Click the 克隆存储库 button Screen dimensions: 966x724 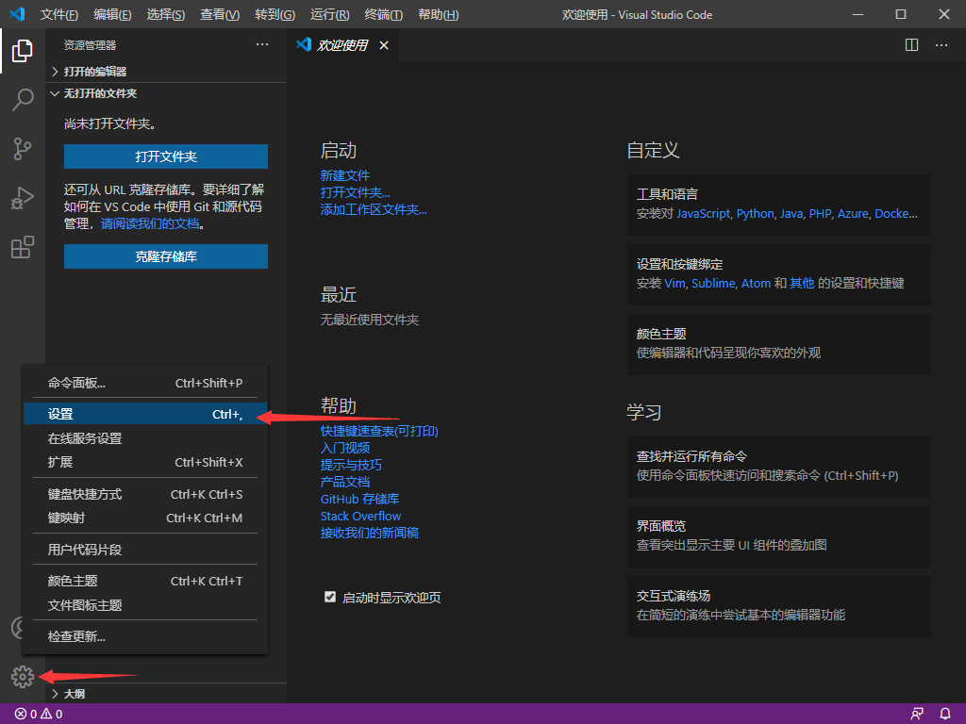tap(166, 256)
